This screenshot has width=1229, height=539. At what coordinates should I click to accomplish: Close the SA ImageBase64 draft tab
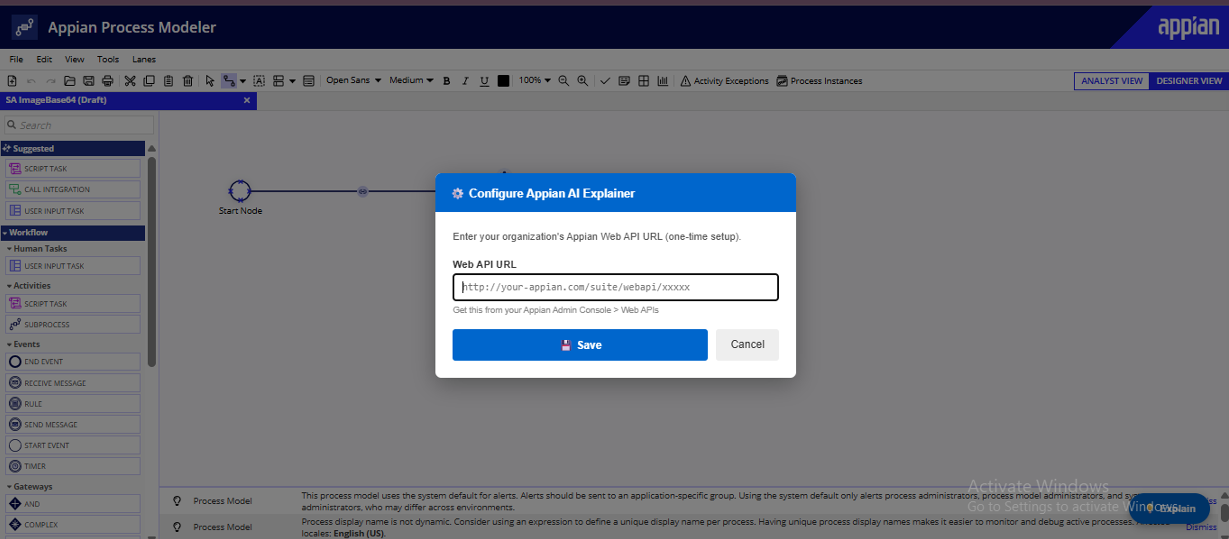(247, 100)
